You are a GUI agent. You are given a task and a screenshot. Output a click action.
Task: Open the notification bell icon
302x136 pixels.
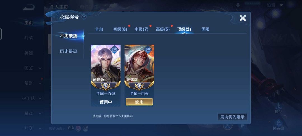point(238,5)
